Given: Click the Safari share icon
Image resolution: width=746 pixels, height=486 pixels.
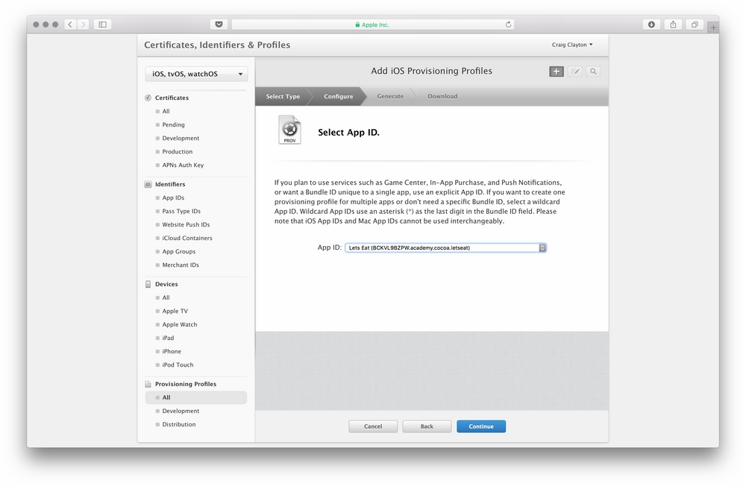Looking at the screenshot, I should coord(673,25).
